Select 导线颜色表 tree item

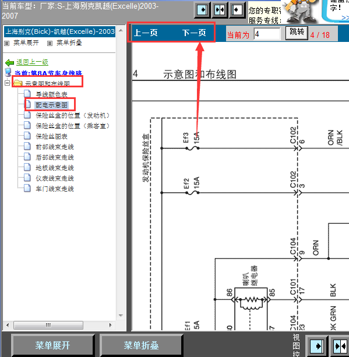(51, 94)
